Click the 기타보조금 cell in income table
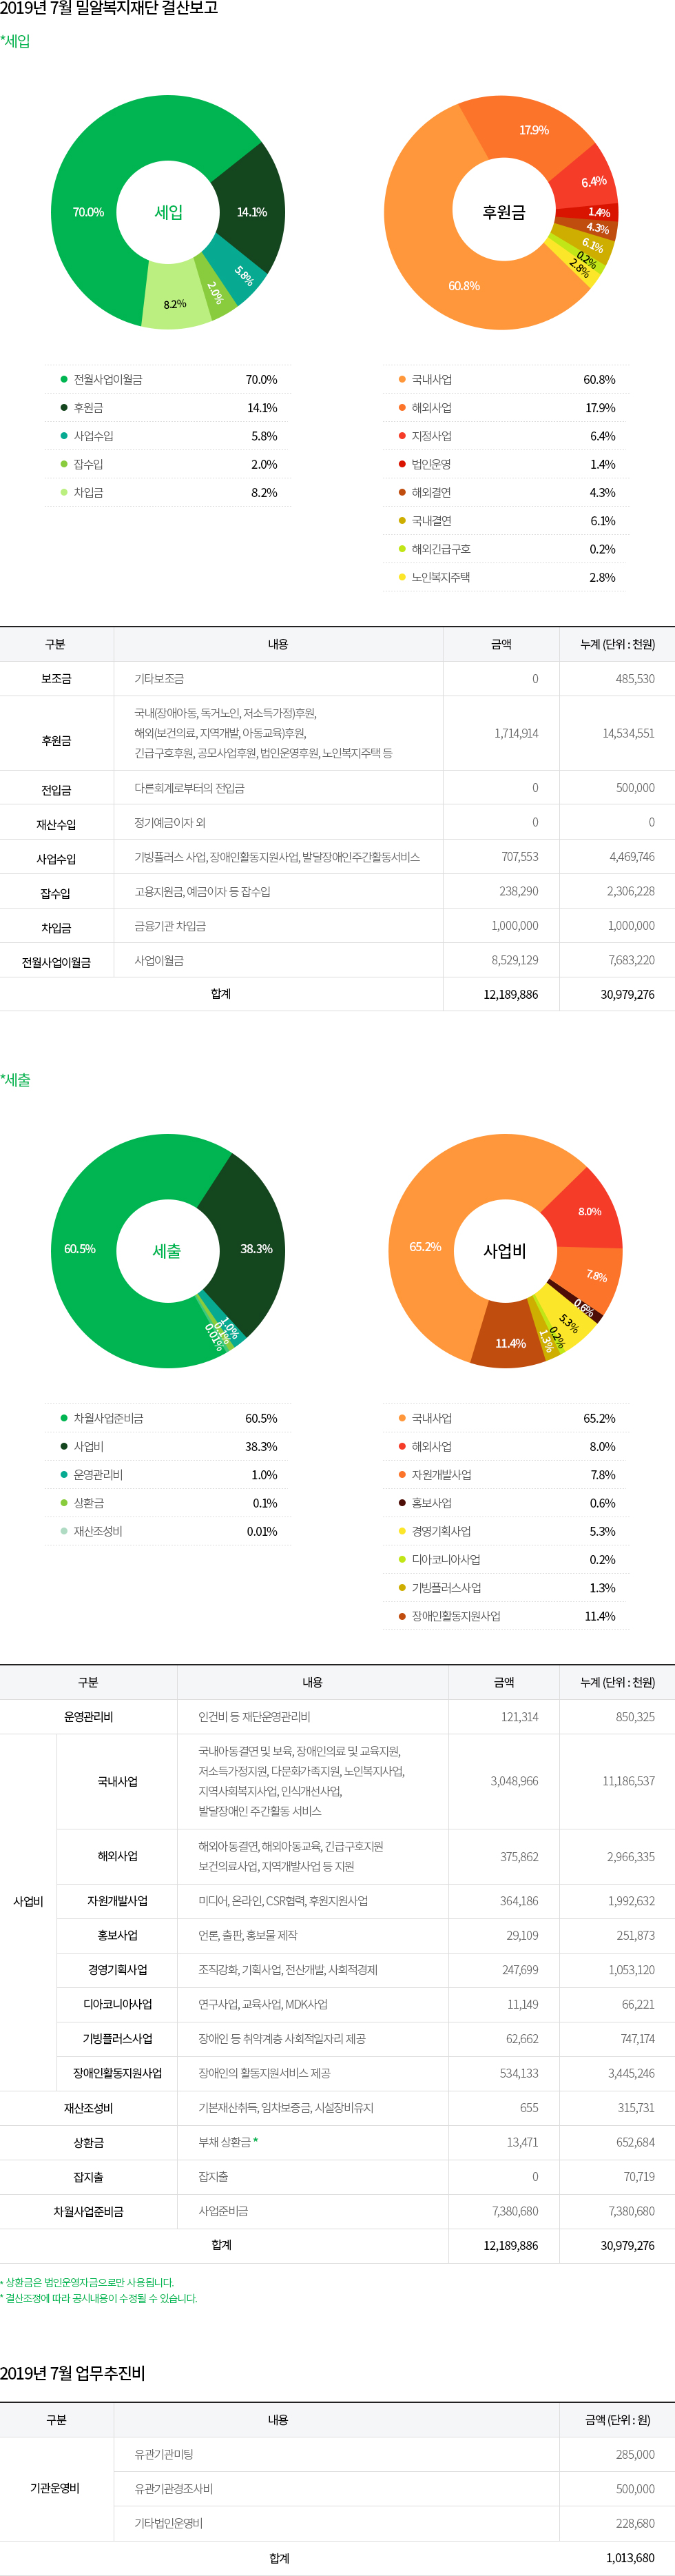675x2576 pixels. (x=159, y=679)
